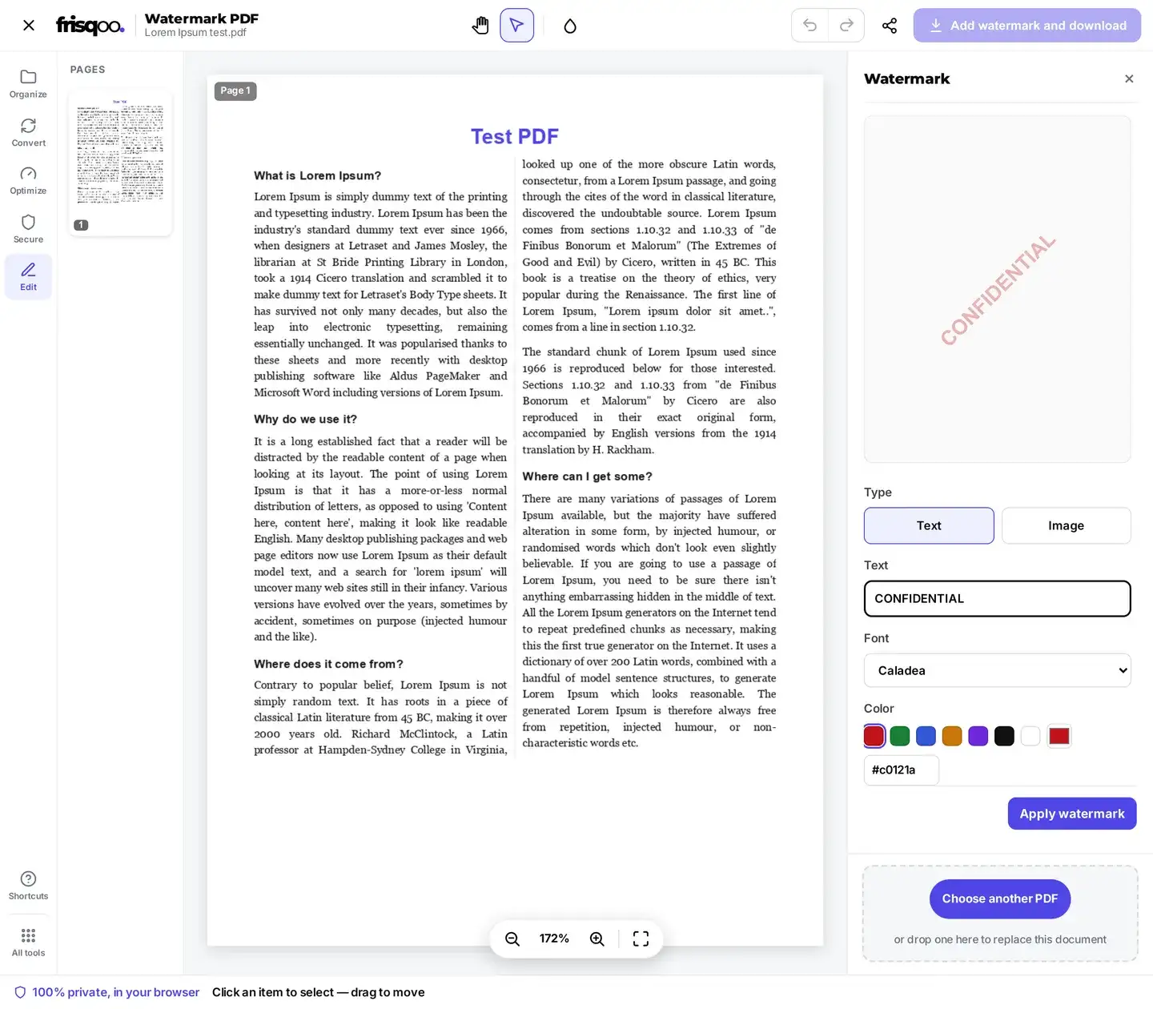Open the custom color picker square
Image resolution: width=1153 pixels, height=1009 pixels.
[x=1059, y=736]
